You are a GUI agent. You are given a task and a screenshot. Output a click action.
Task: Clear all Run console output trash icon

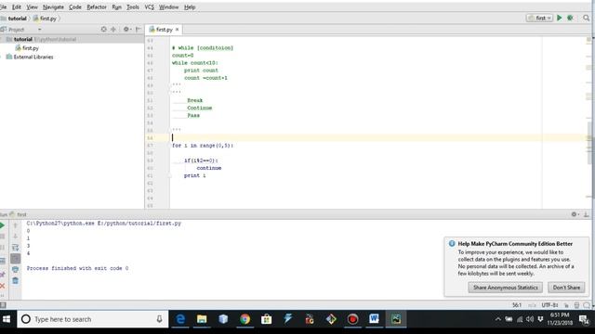coord(15,280)
